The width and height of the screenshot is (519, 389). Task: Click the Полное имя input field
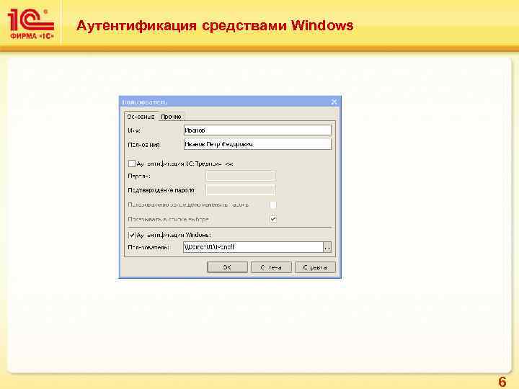(x=257, y=144)
